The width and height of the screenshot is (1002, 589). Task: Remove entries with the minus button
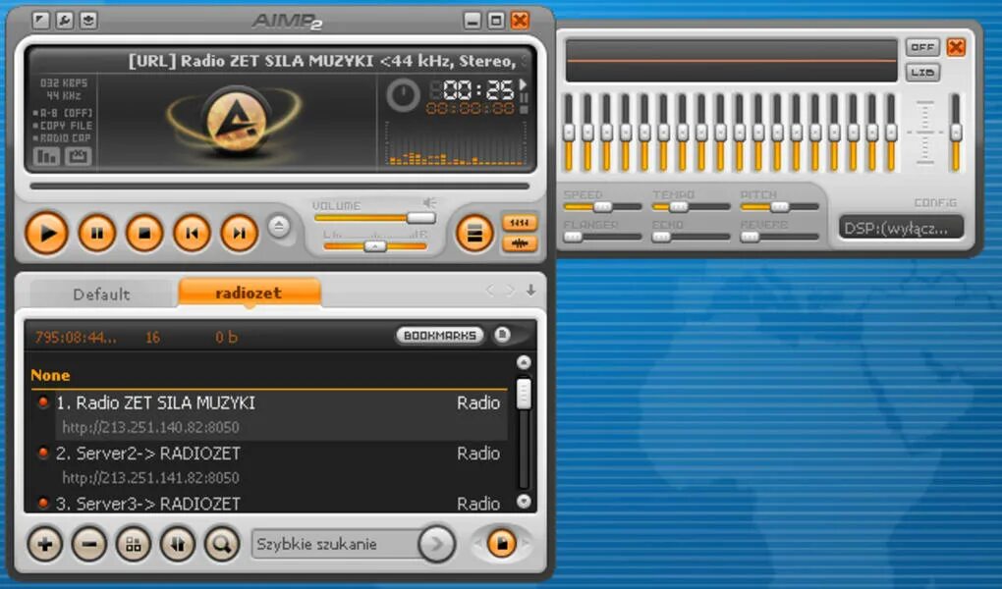[88, 544]
